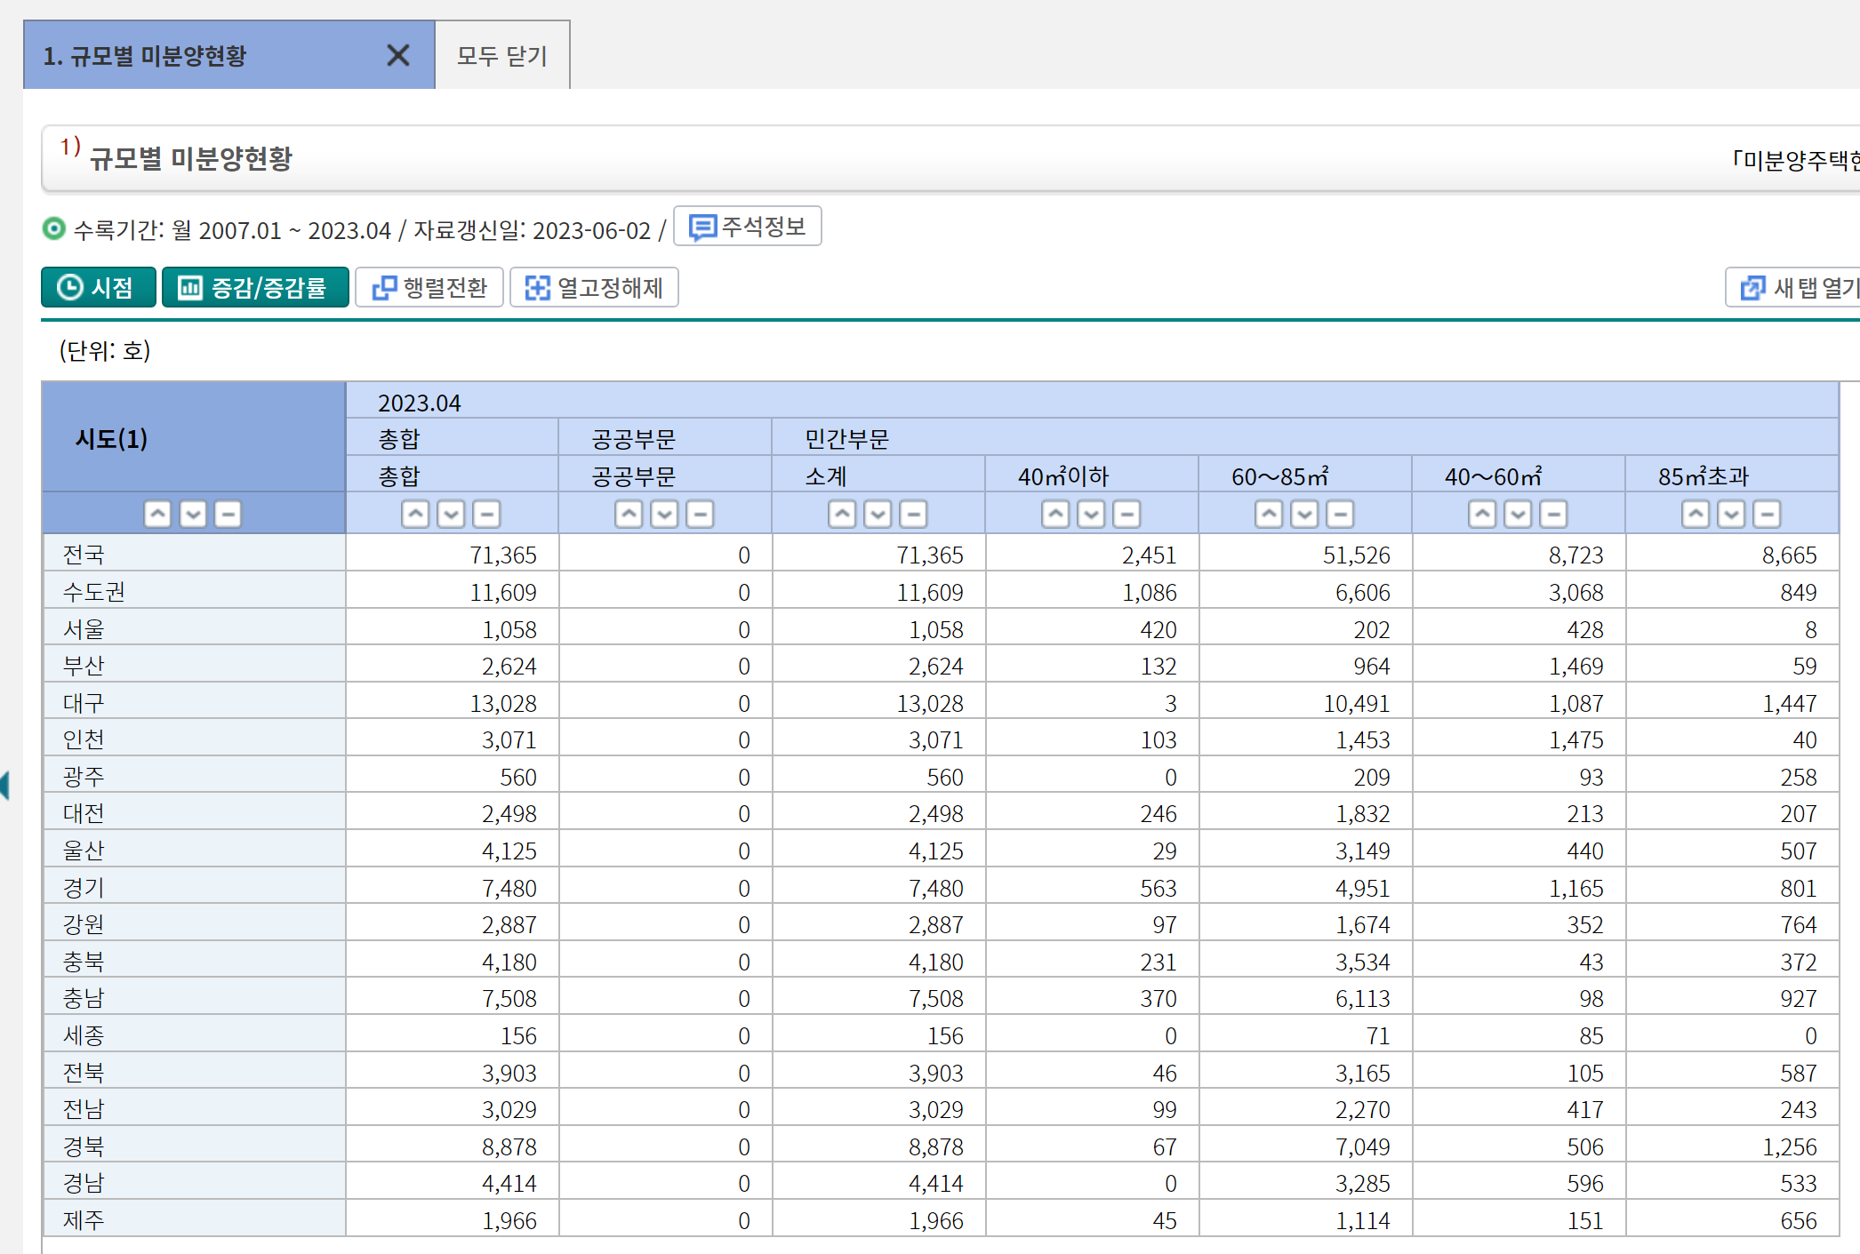1860x1254 pixels.
Task: Click the 행렬전환 pivot button
Action: coord(429,287)
